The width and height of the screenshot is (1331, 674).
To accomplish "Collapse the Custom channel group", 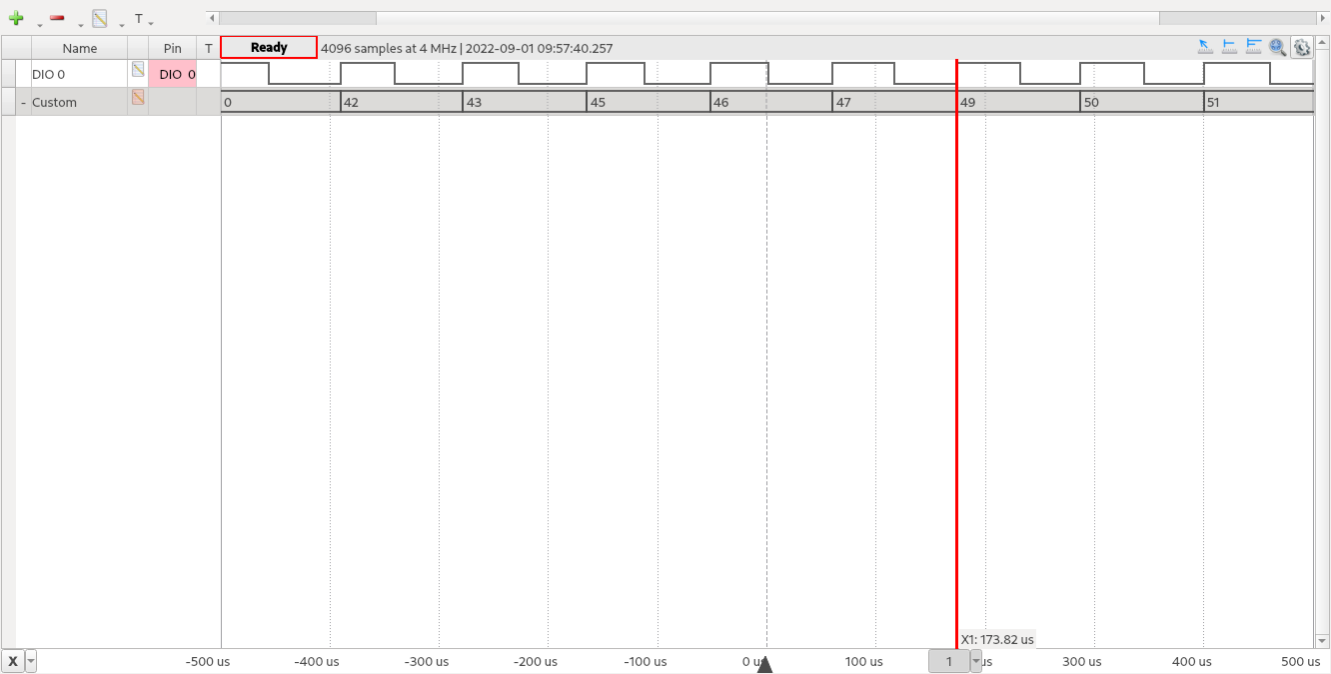I will point(23,102).
